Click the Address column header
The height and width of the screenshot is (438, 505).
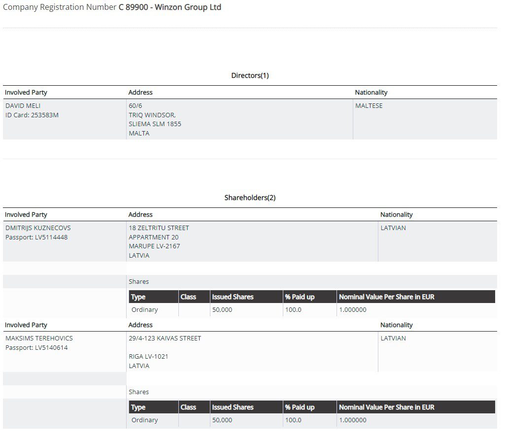[140, 92]
